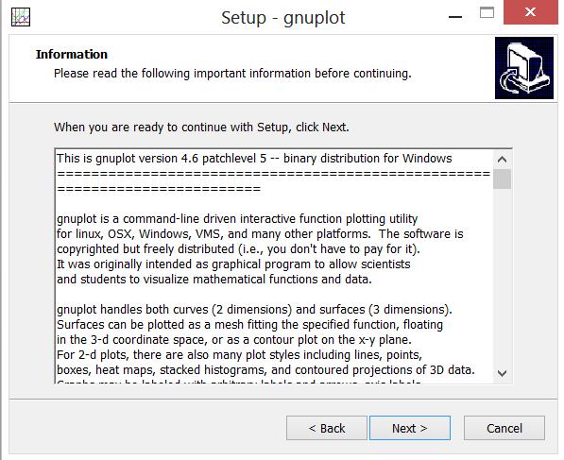Screen dimensions: 564x460
Task: Go to the previous page with Back
Action: (x=327, y=428)
